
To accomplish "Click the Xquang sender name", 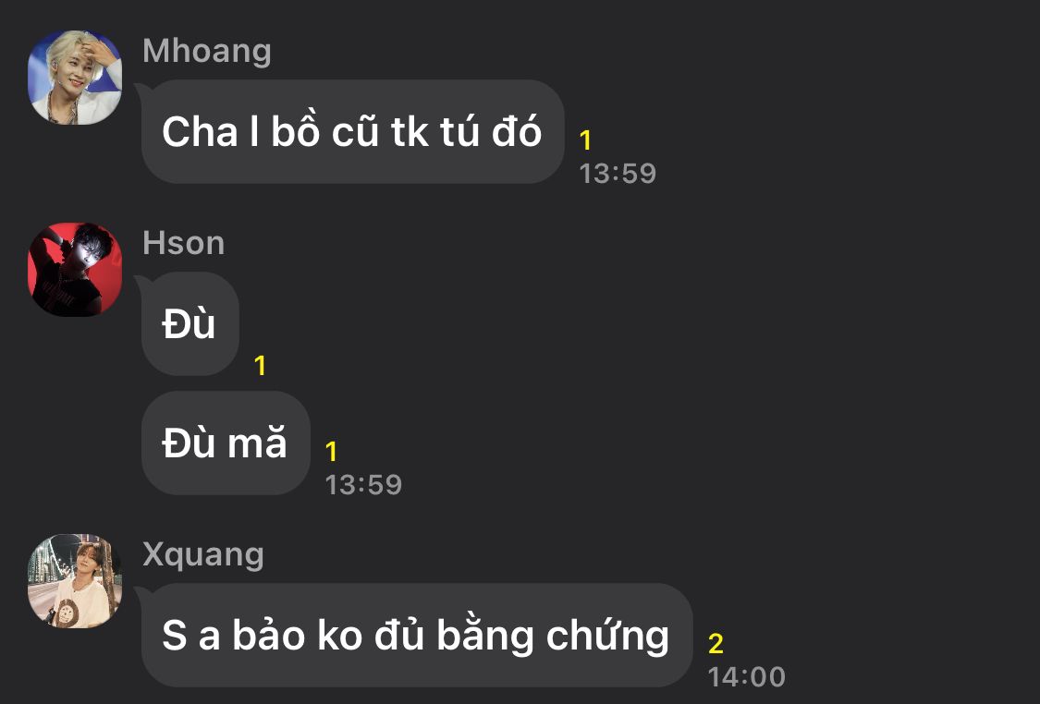I will (203, 555).
